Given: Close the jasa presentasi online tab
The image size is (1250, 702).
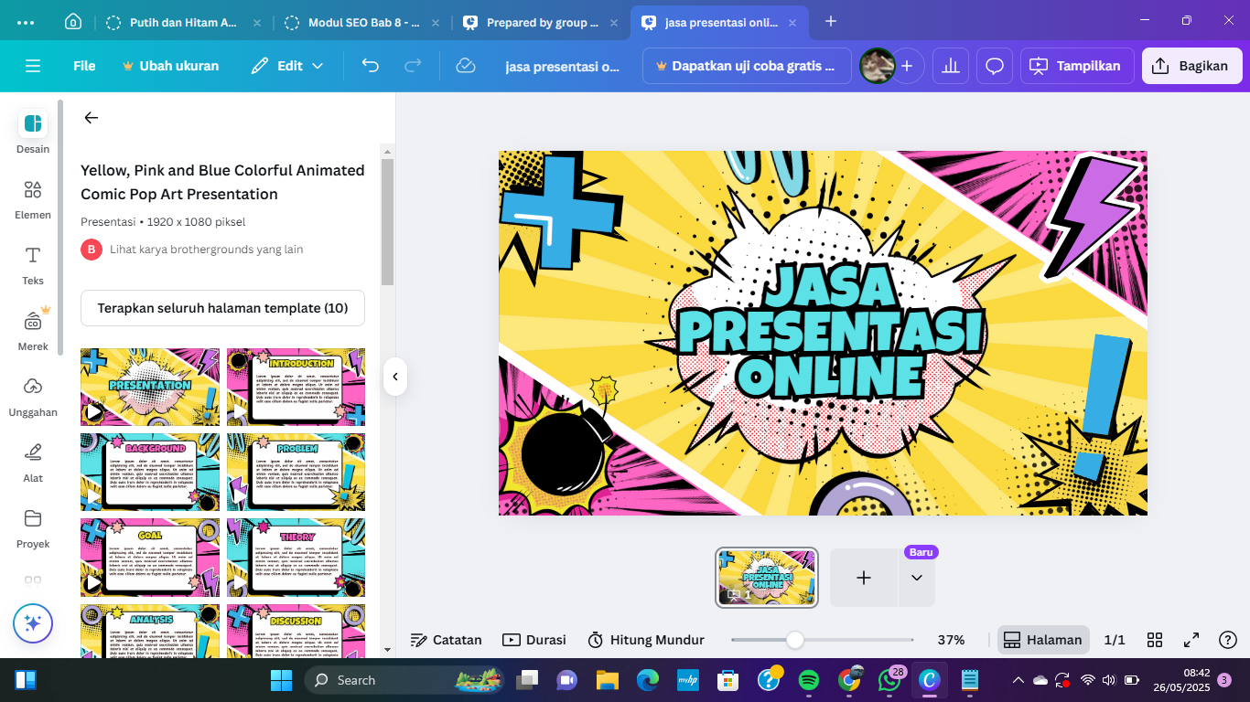Looking at the screenshot, I should (x=792, y=22).
